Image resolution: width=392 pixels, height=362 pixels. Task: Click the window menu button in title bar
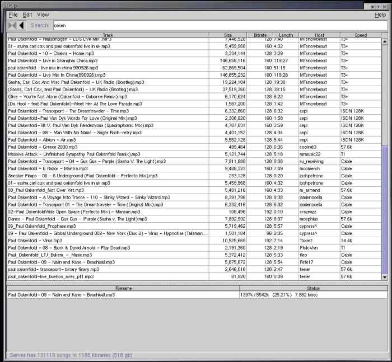coord(373,7)
